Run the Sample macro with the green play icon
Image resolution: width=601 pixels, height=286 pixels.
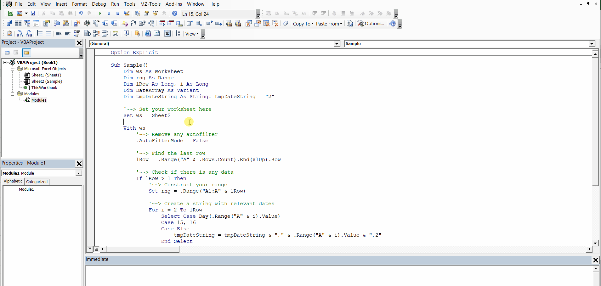[100, 13]
